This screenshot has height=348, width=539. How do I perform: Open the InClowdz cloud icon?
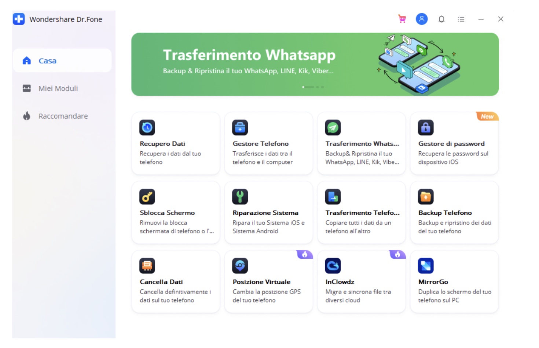coord(333,266)
